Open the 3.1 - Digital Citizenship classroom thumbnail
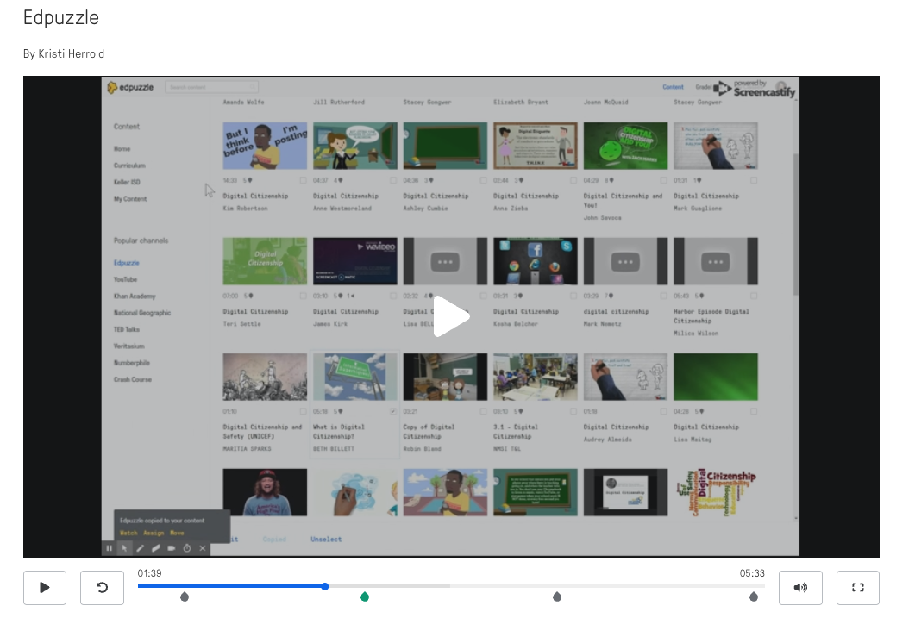Viewport: 915px width, 631px height. 535,377
